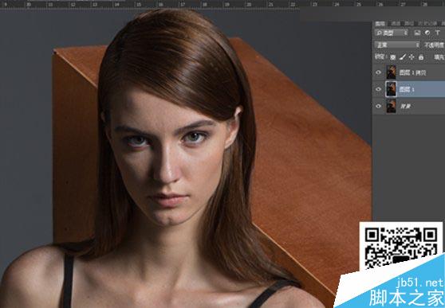
Task: Click the 背景 layer thumbnail
Action: (391, 107)
